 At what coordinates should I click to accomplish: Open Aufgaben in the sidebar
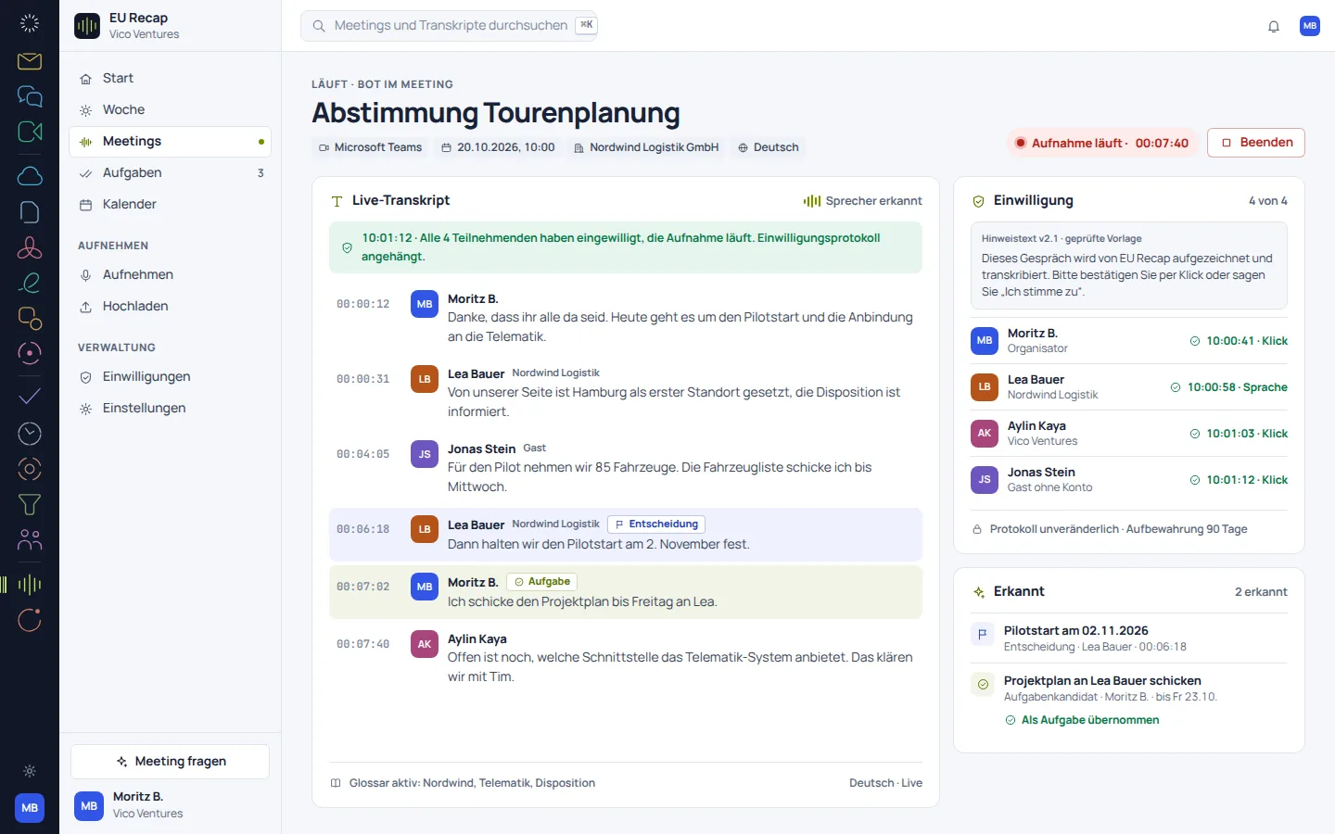[x=171, y=173]
